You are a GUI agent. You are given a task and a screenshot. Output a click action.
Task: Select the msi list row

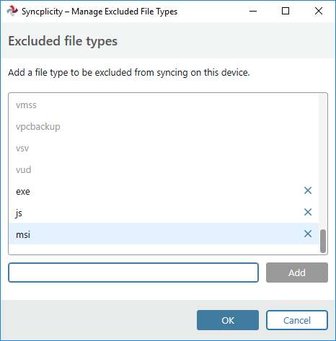(164, 234)
